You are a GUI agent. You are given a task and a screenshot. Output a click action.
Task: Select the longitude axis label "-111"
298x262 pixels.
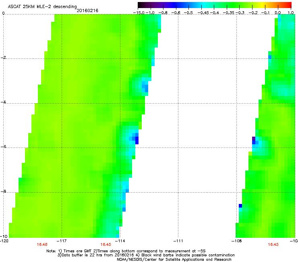point(178,241)
